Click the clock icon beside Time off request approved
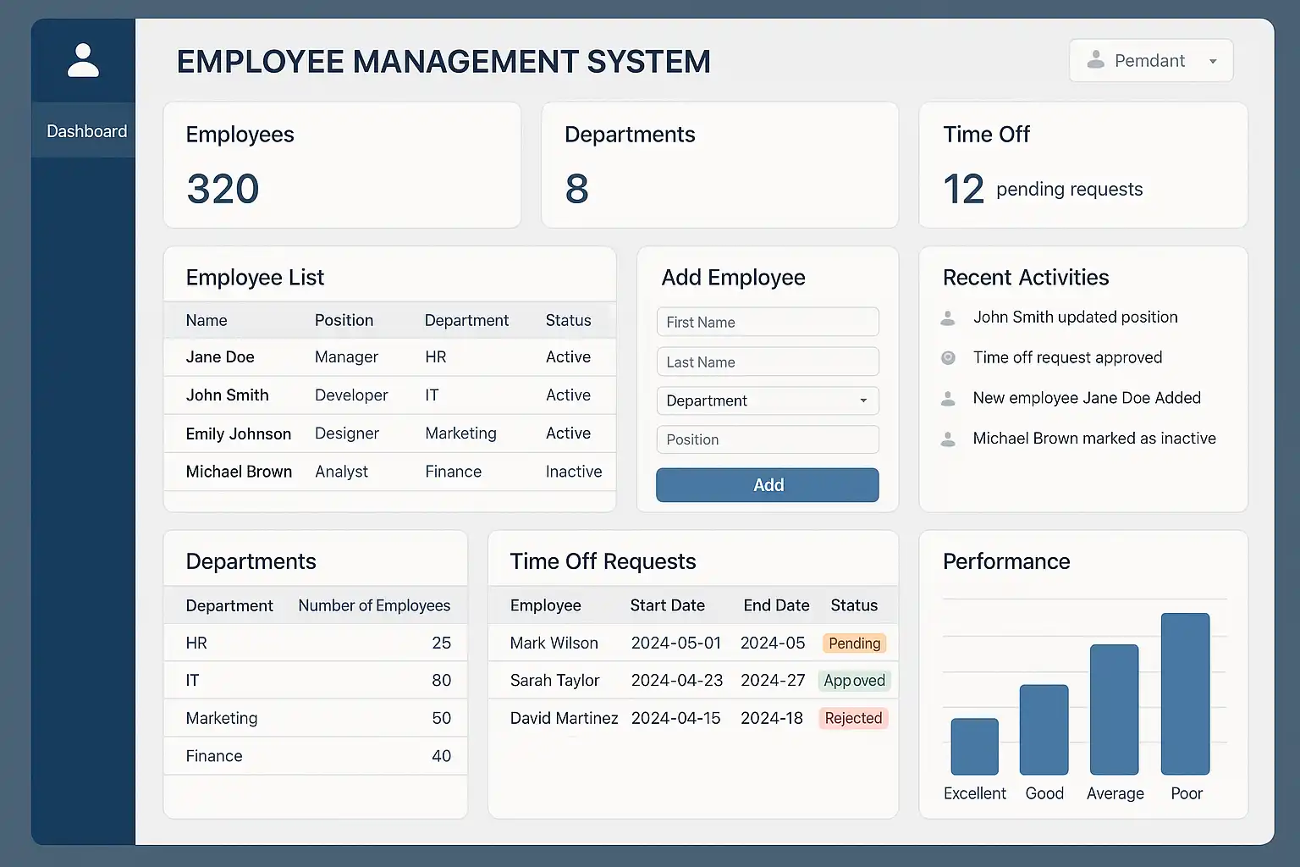This screenshot has height=867, width=1300. coord(948,358)
